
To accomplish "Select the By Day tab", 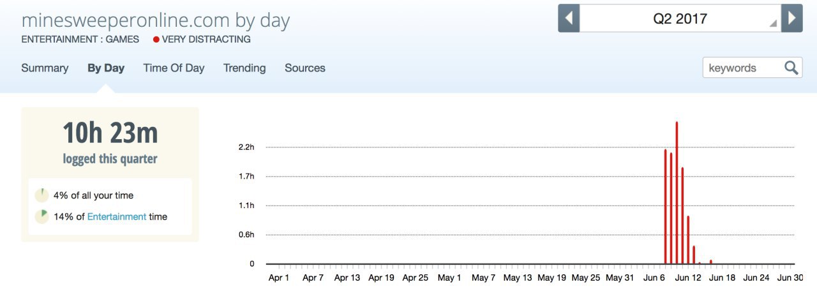I will coord(106,68).
